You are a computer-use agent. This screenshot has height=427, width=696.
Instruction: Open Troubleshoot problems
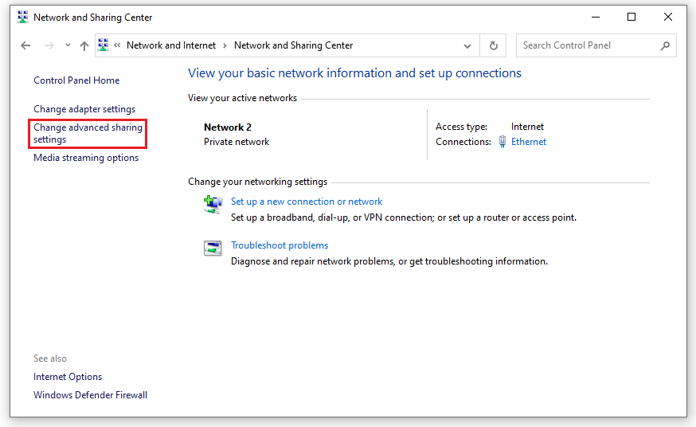coord(280,245)
